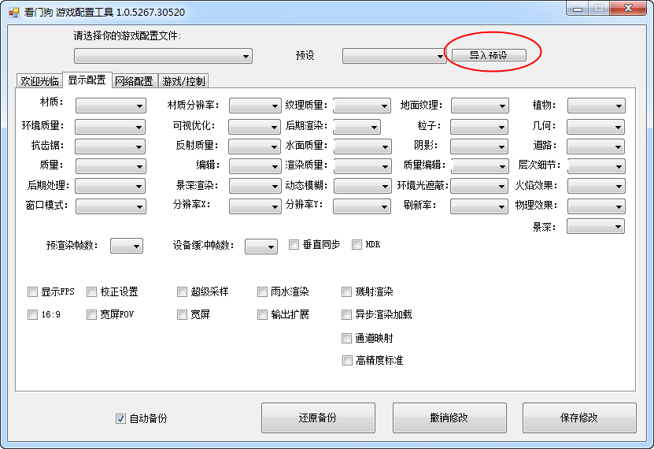The image size is (654, 449).
Task: Open the 可视优化 dropdown
Action: click(254, 127)
